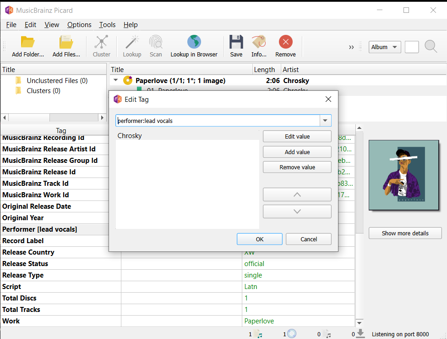Click the red Remove icon
This screenshot has width=447, height=339.
(285, 42)
